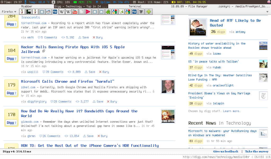Digg the Hacker Mulls Banning Pirate Apps story
This screenshot has height=159, width=271.
pyautogui.click(x=11, y=59)
